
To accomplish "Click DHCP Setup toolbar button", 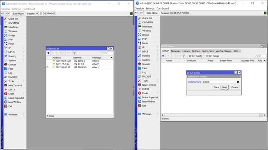I will click(212, 56).
